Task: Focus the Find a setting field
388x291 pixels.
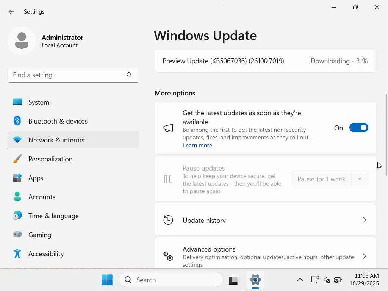Action: tap(73, 75)
